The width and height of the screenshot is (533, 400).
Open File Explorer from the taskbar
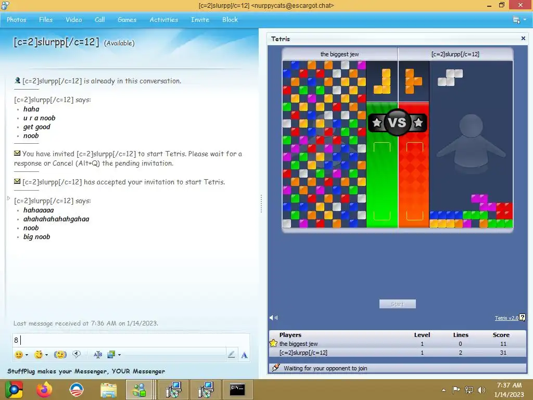click(108, 390)
